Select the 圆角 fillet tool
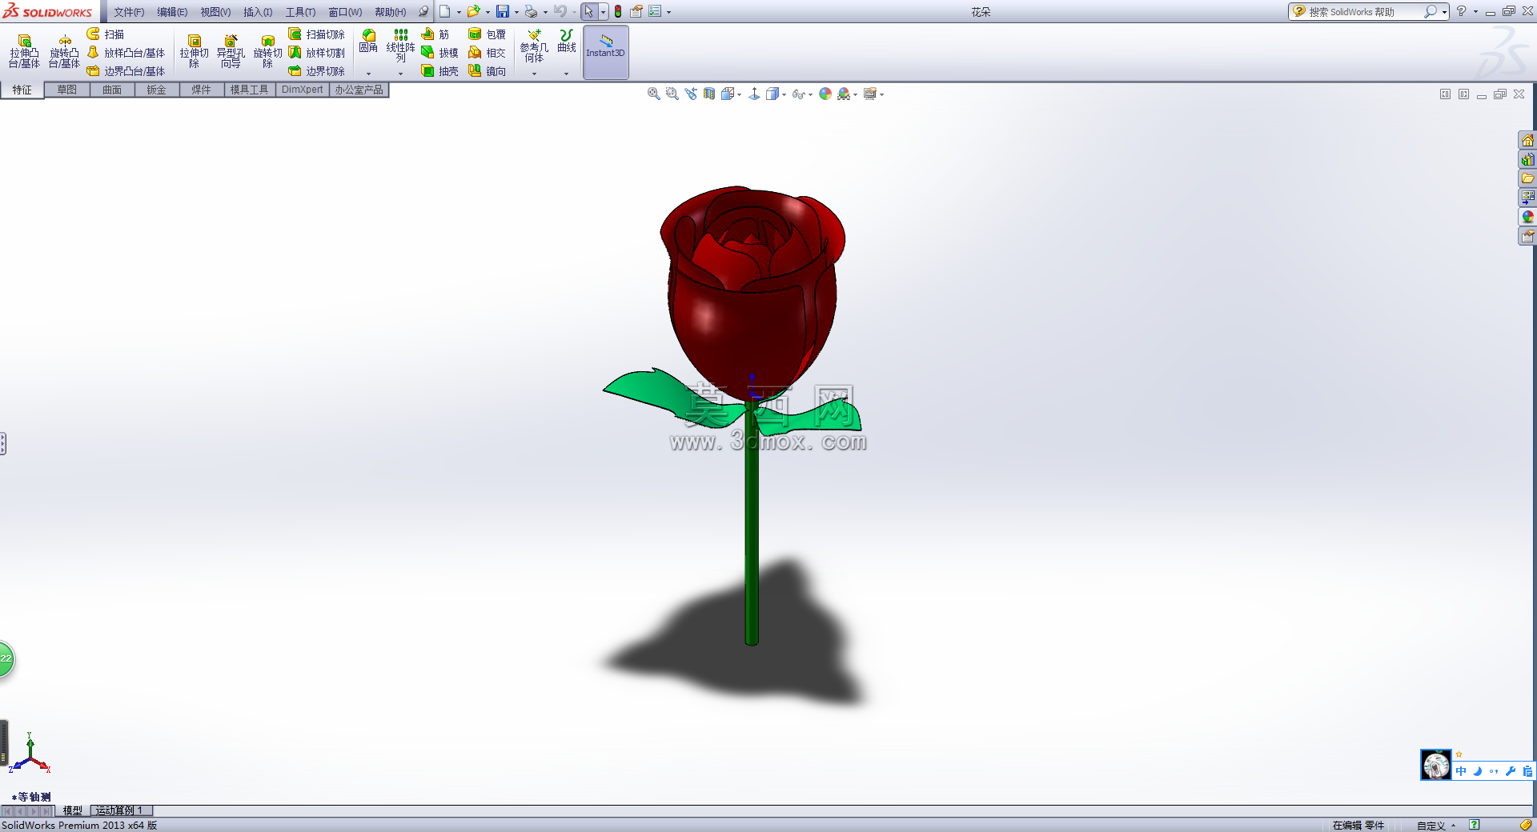The height and width of the screenshot is (832, 1537). 368,42
